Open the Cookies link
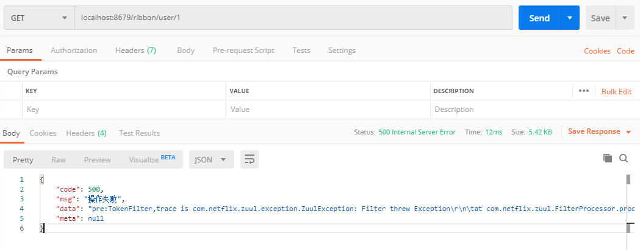Image resolution: width=640 pixels, height=250 pixels. [597, 51]
